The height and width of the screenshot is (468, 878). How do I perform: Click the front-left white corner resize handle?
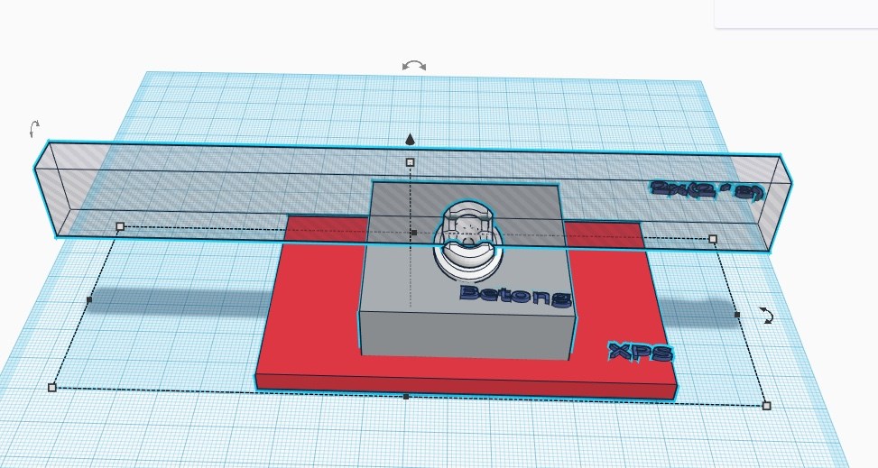[51, 387]
